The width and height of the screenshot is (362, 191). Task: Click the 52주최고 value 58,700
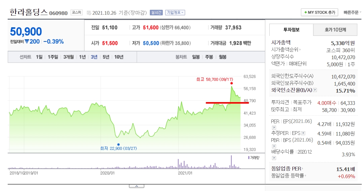pos(329,110)
